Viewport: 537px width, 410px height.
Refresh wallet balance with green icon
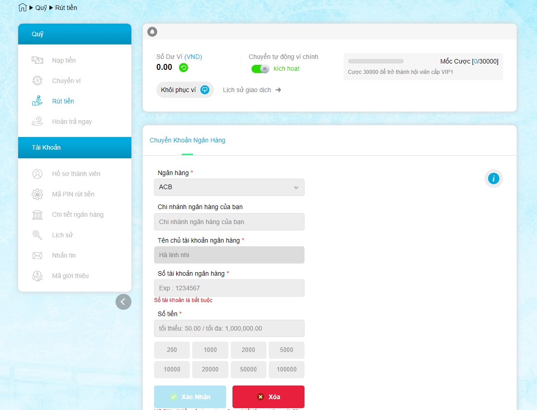[x=184, y=68]
